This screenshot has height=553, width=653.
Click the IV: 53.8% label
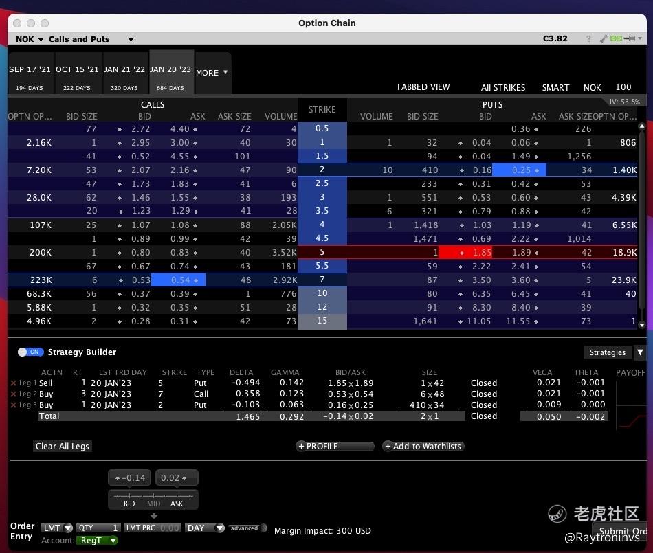624,102
